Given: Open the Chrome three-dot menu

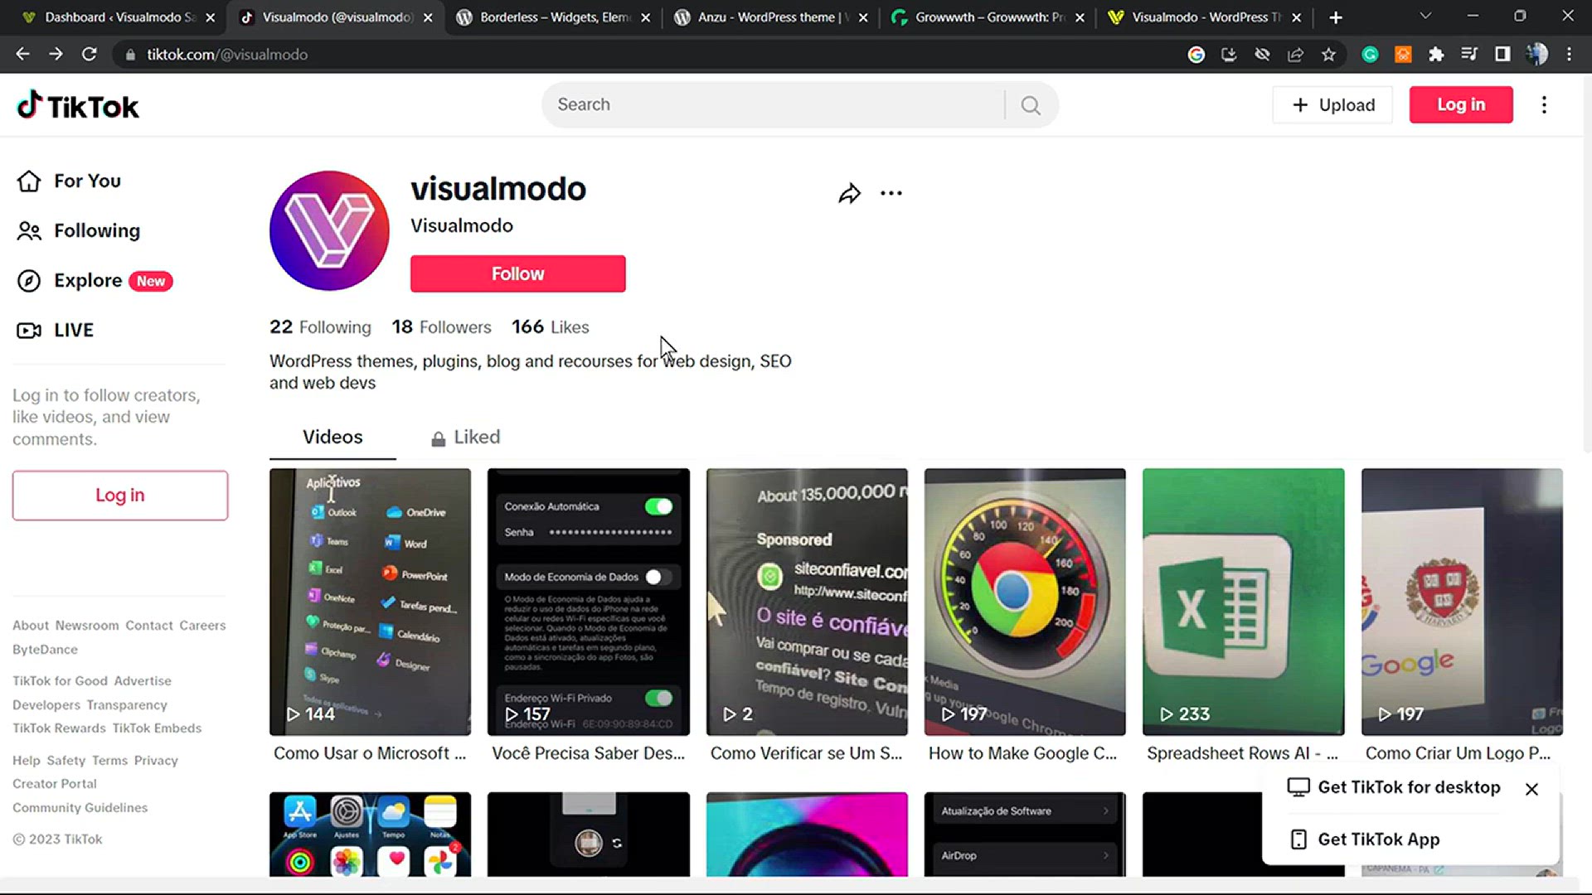Looking at the screenshot, I should point(1569,55).
